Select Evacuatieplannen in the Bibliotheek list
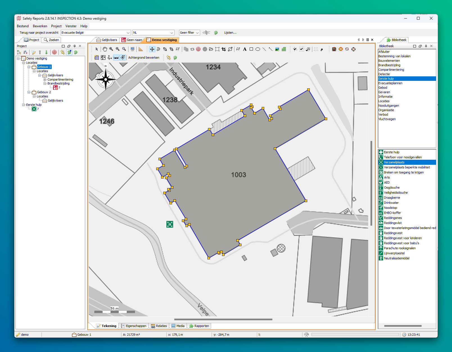Image resolution: width=452 pixels, height=352 pixels. click(390, 83)
